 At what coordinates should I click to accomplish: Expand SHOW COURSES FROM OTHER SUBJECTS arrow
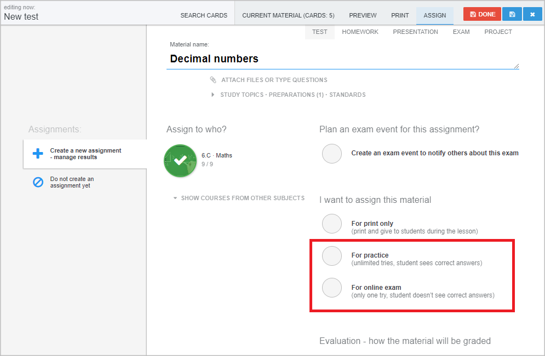[x=175, y=198]
